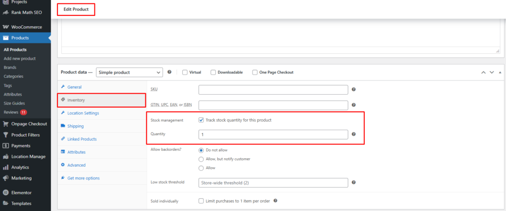Image resolution: width=506 pixels, height=211 pixels.
Task: Click into the Quantity input field
Action: (x=273, y=134)
